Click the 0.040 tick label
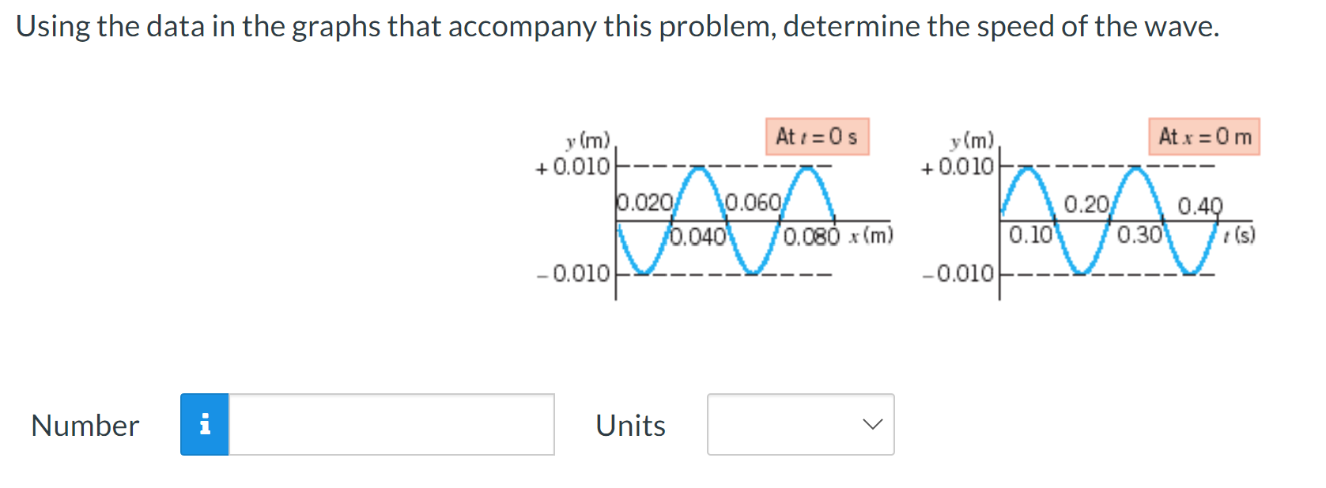Viewport: 1326px width, 488px height. coord(699,234)
